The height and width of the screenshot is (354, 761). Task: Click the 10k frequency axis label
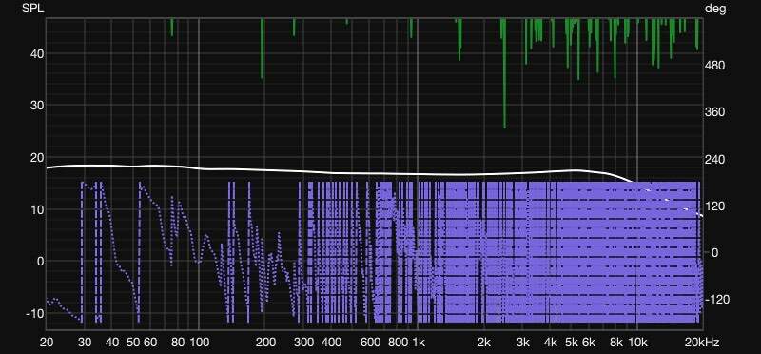637,342
